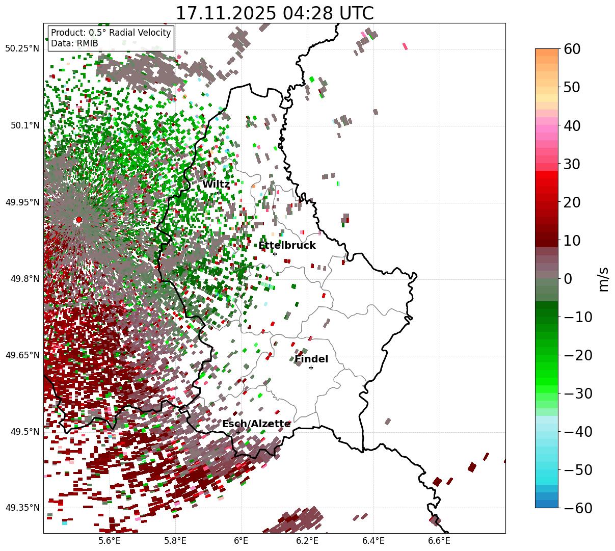Click the colorbar value −60
615x551 pixels.
tap(578, 508)
